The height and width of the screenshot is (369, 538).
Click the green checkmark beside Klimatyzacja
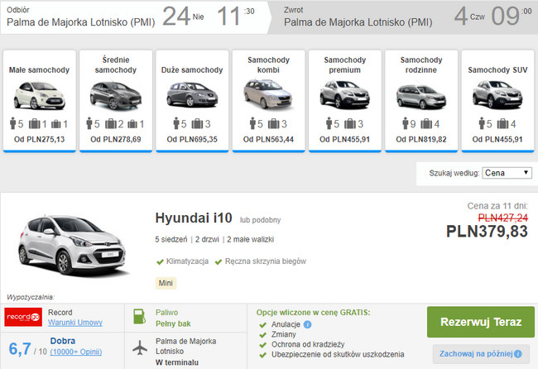click(160, 262)
